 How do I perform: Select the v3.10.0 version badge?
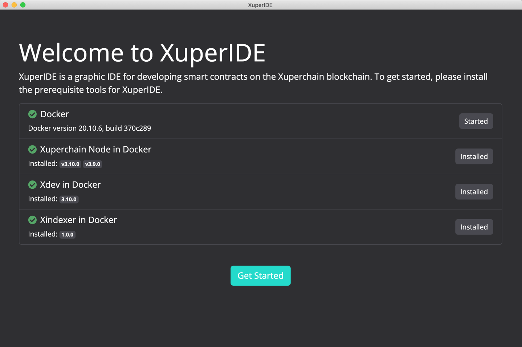point(70,164)
